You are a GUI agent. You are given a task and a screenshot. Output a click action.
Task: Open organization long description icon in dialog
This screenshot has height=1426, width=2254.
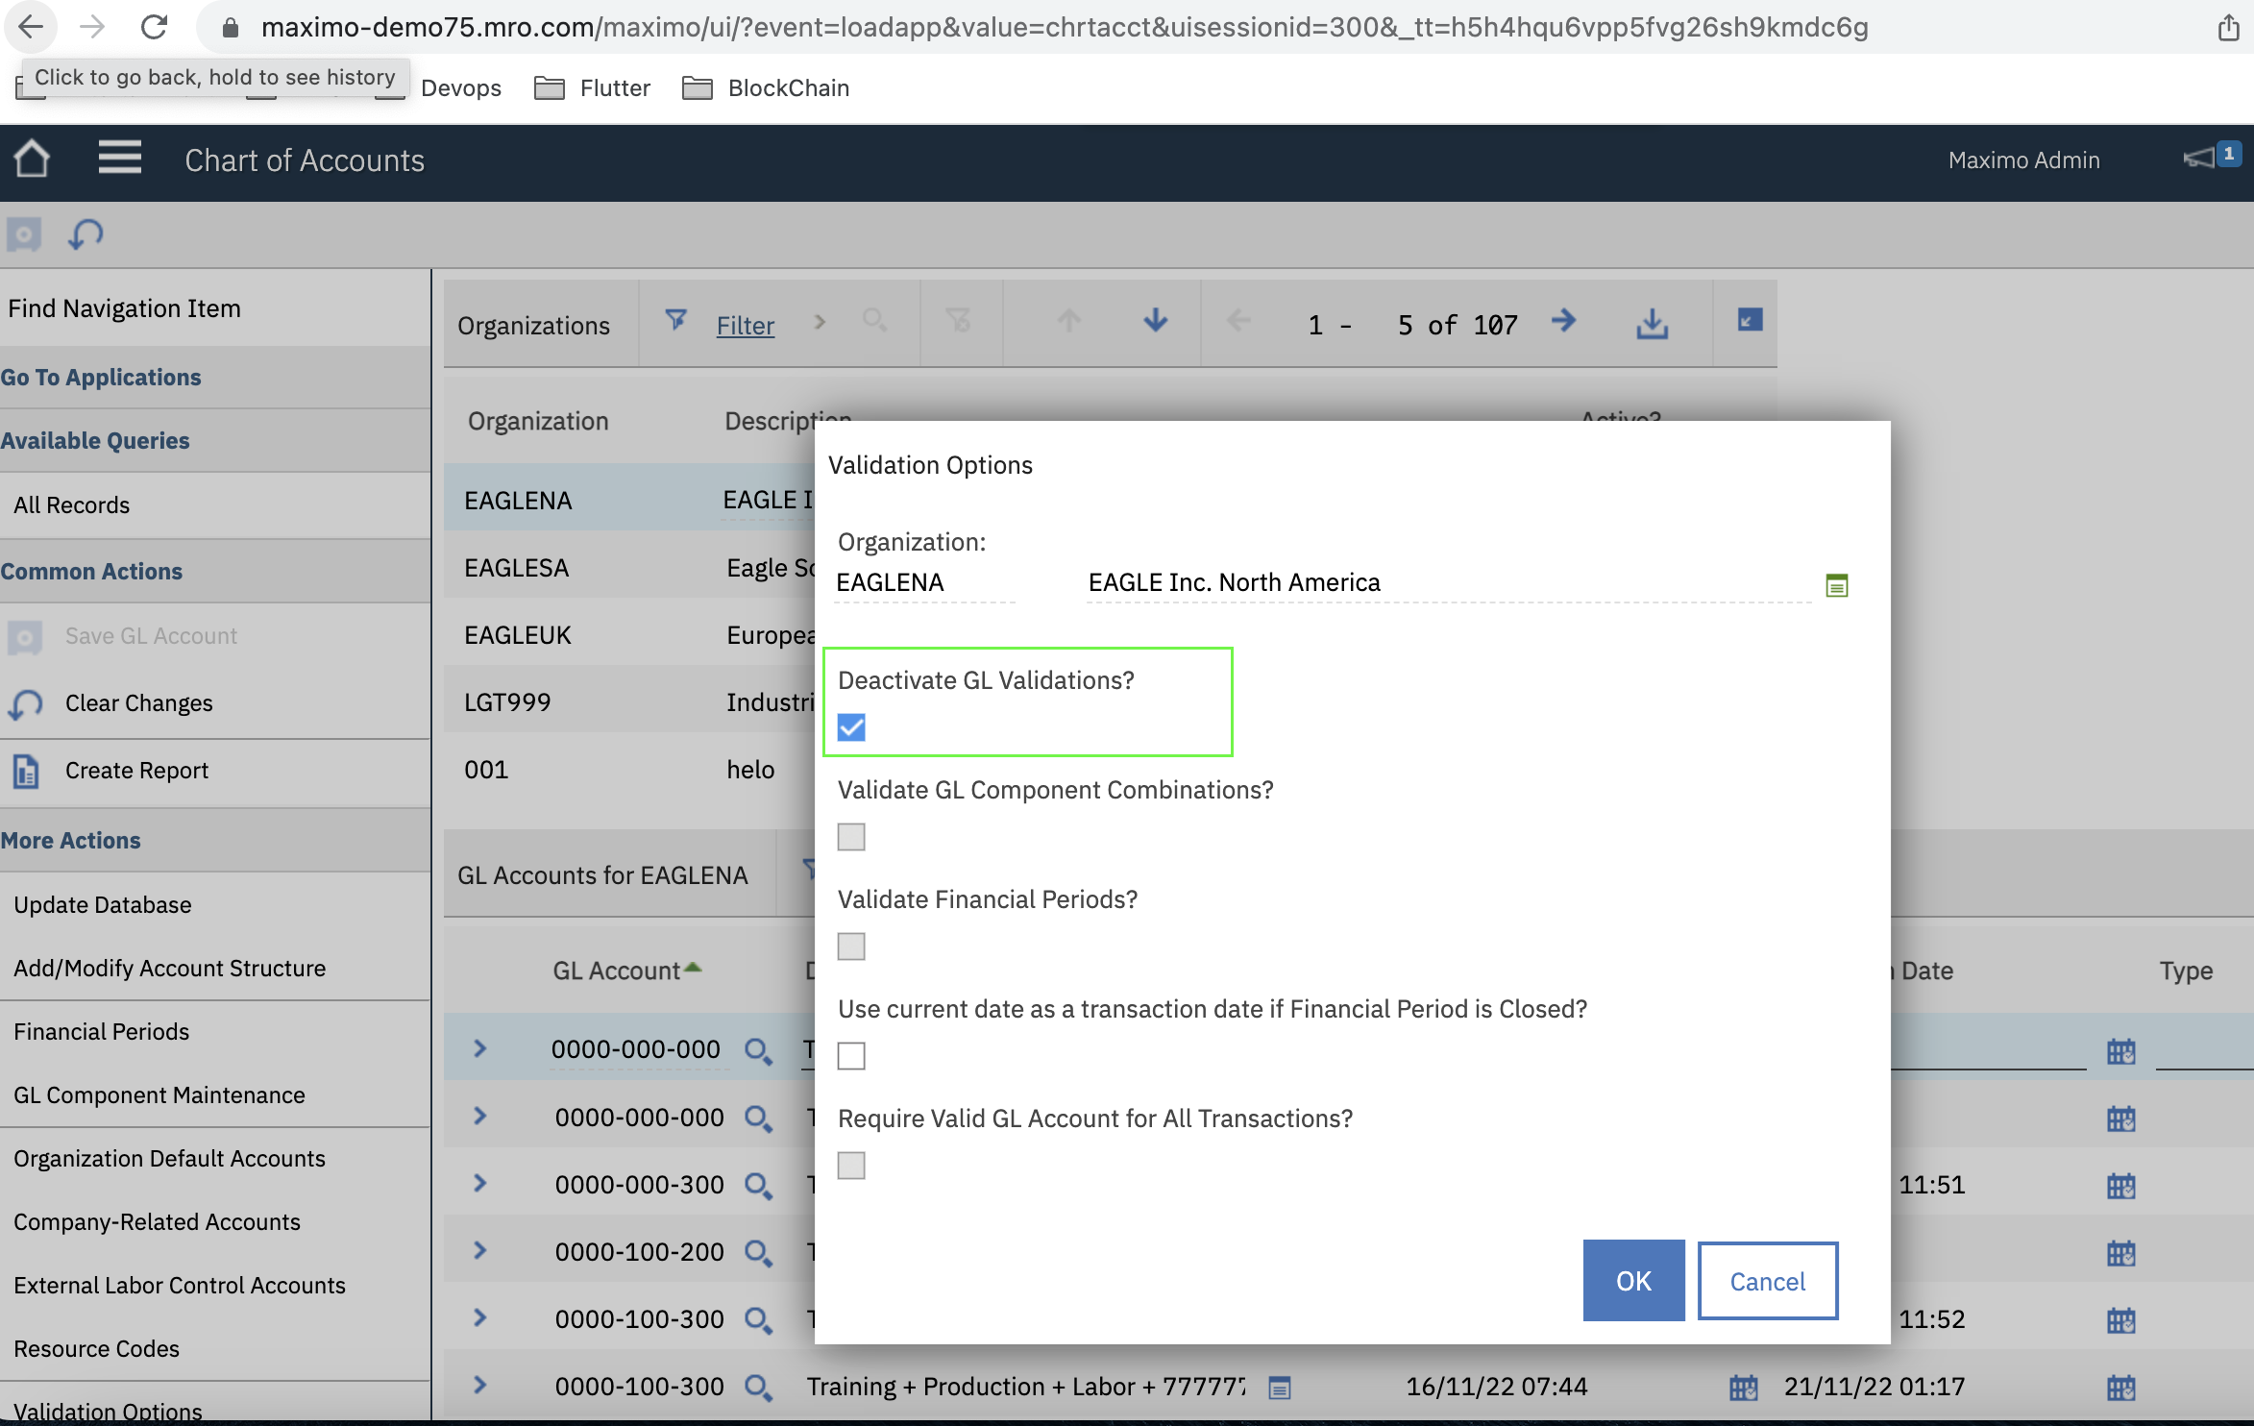tap(1836, 584)
